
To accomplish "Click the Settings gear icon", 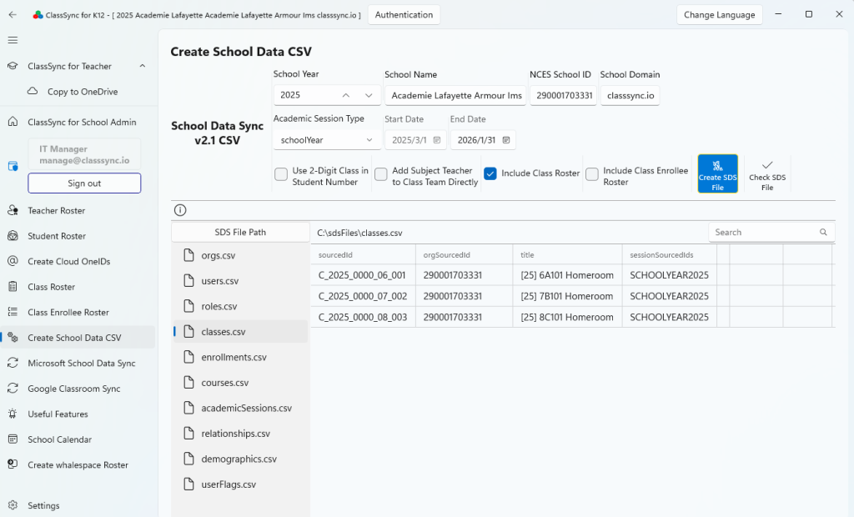I will tap(13, 505).
